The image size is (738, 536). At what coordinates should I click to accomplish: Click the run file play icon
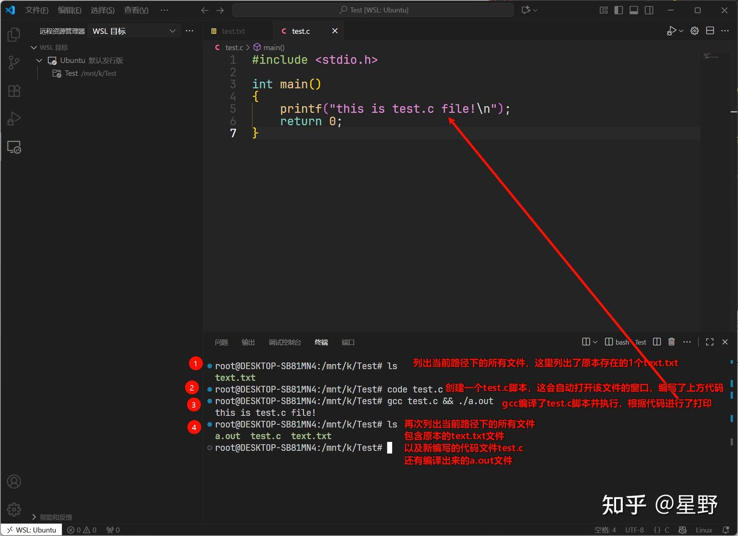[x=671, y=31]
